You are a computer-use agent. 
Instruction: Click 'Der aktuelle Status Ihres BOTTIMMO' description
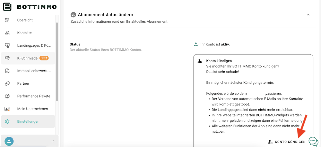click(106, 50)
